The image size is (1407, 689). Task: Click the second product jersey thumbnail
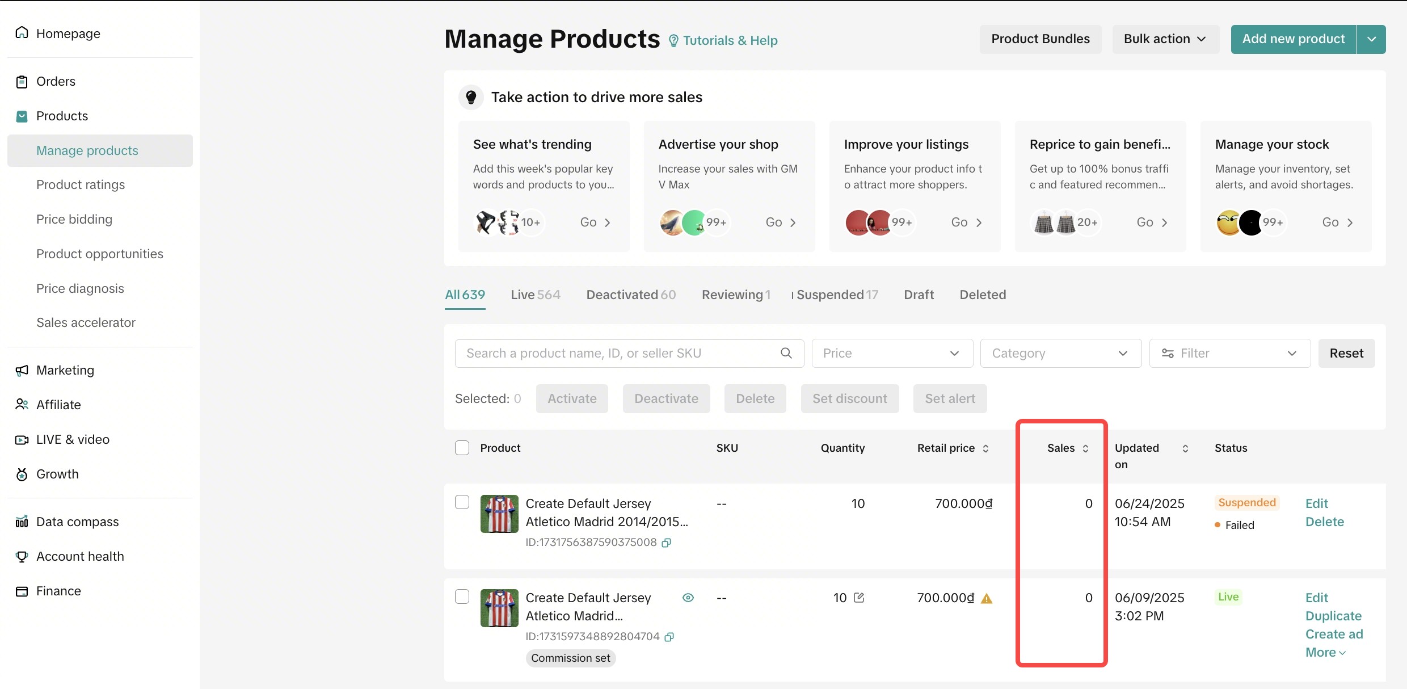499,608
